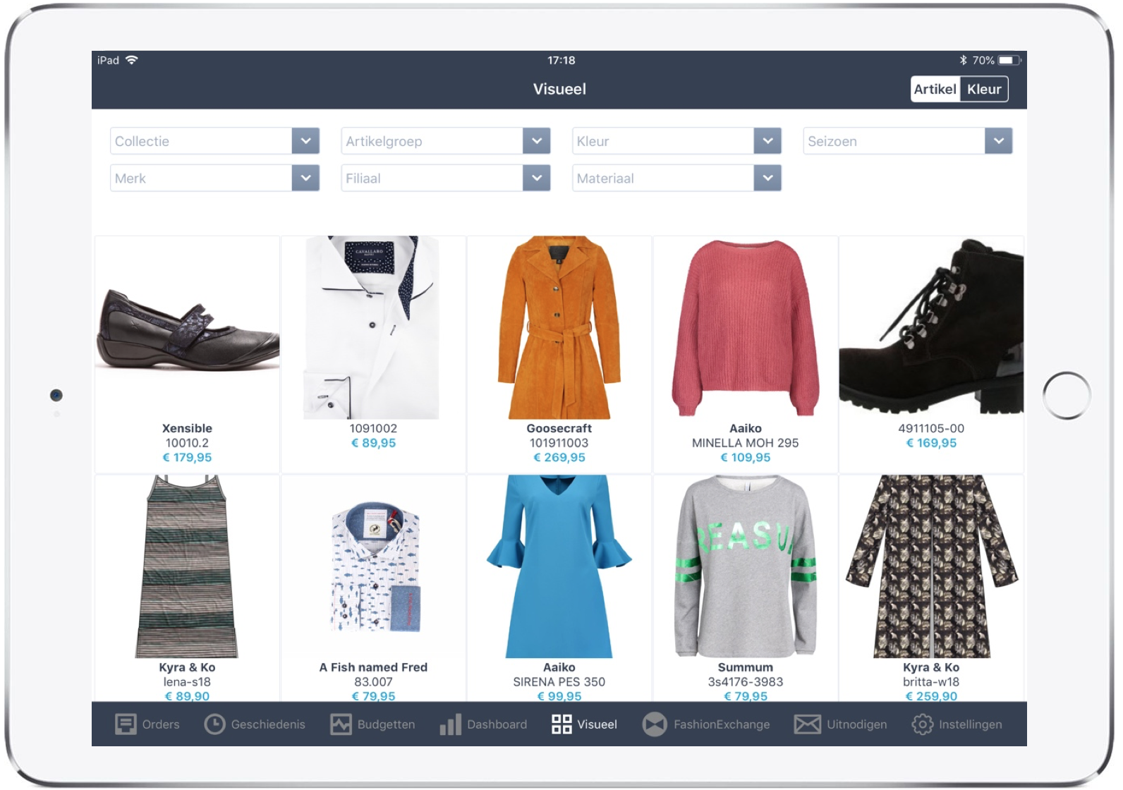Open the Kyra & Ko britta-w18 coat thumbnail
Screen dimensions: 1123x790
(931, 566)
